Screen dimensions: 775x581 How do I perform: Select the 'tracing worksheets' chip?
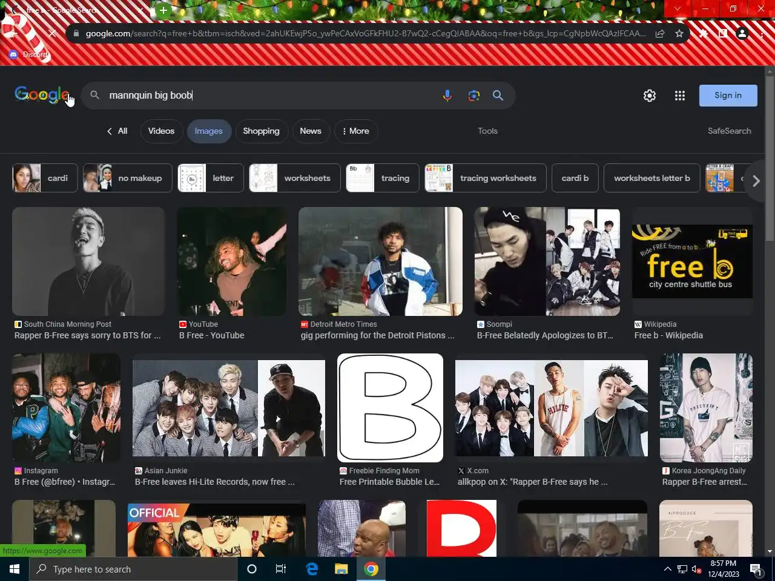486,178
